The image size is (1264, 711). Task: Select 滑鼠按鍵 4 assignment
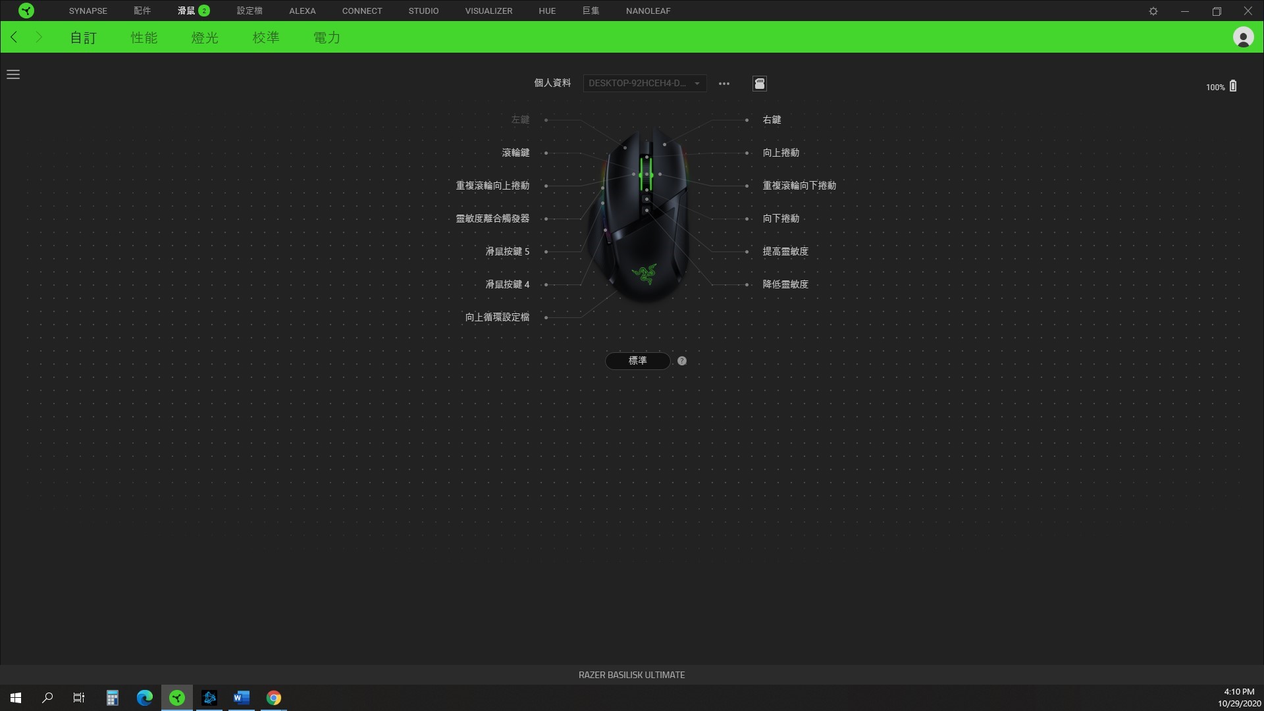[x=507, y=284]
